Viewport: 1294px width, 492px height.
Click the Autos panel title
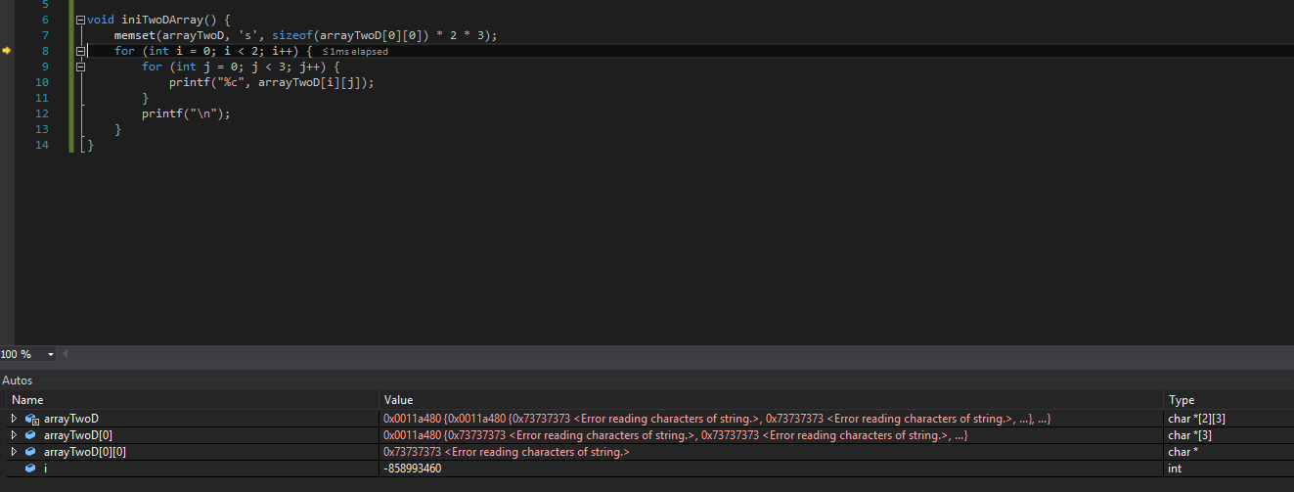coord(17,380)
